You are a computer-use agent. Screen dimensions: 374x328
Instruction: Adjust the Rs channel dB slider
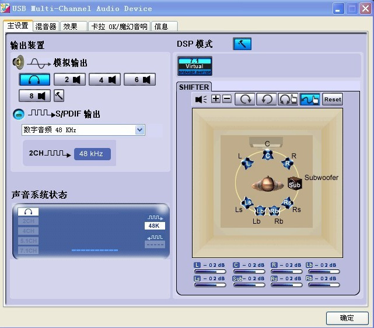(x=286, y=285)
